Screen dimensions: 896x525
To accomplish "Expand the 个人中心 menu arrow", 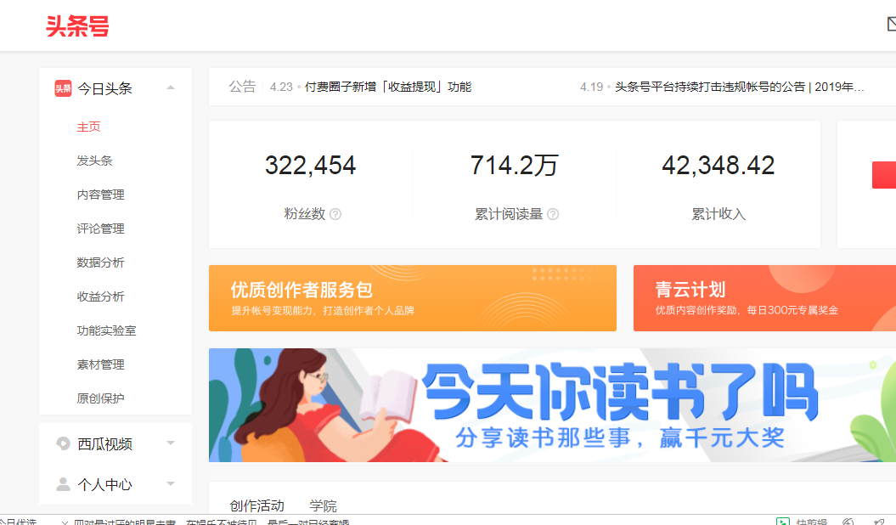I will (171, 483).
